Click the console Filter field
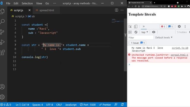This screenshot has width=190, height=107. tap(141, 38)
